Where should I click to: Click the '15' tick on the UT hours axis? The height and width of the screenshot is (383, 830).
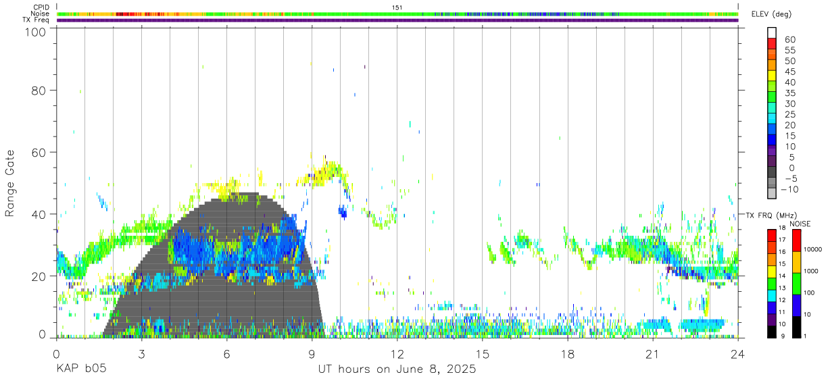[483, 353]
